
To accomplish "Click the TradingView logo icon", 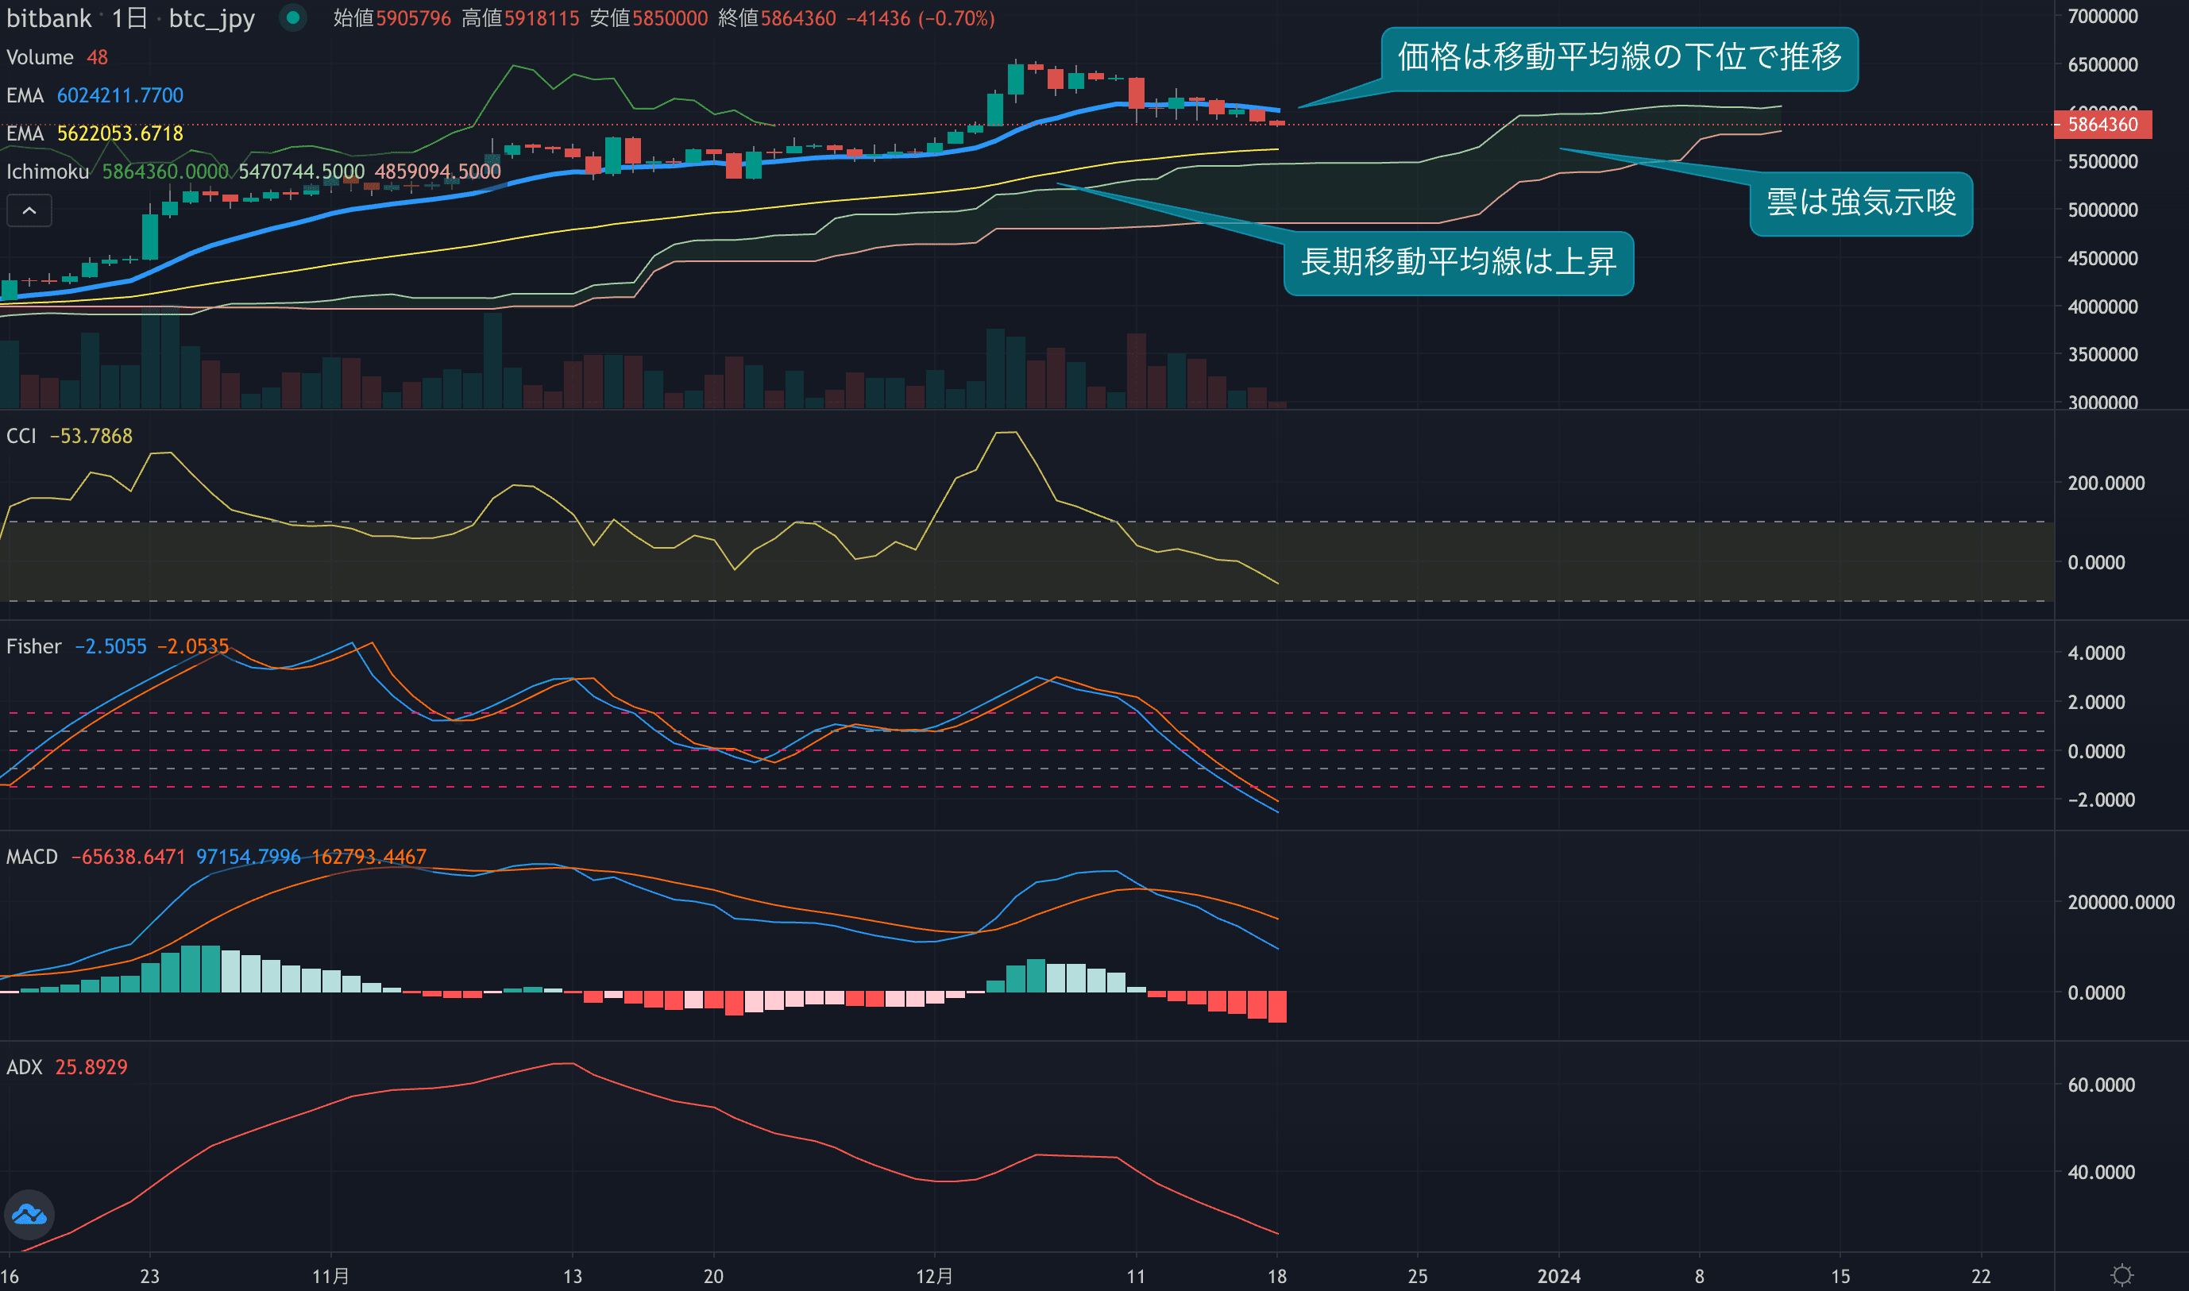I will point(29,1215).
